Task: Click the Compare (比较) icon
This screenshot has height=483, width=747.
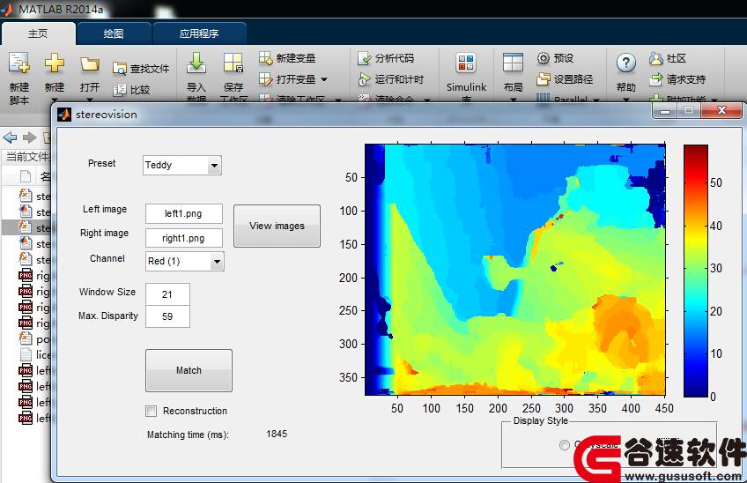Action: pyautogui.click(x=120, y=89)
